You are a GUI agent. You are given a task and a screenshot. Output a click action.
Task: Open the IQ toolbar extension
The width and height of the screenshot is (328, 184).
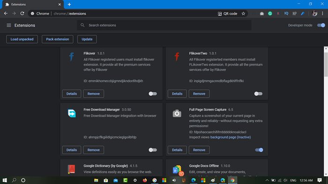286,14
